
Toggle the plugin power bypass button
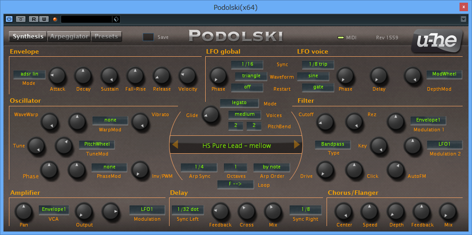(x=9, y=19)
